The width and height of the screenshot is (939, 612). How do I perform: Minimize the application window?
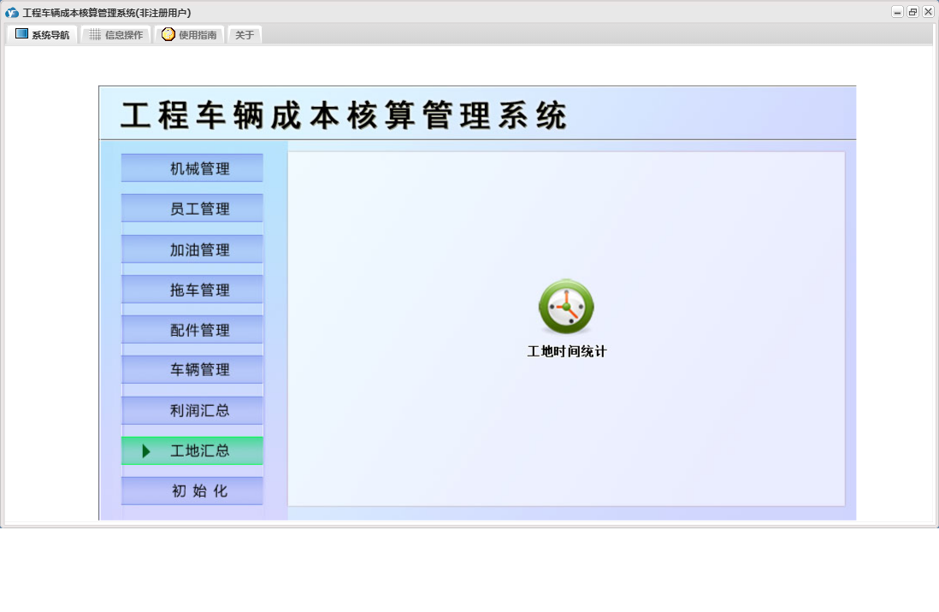pos(897,12)
